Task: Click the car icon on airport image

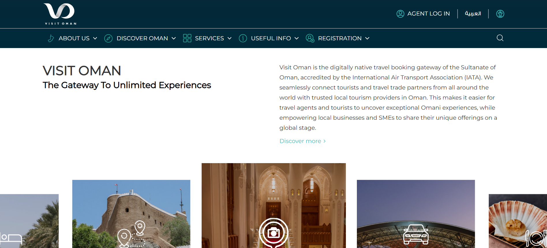Action: [x=416, y=234]
